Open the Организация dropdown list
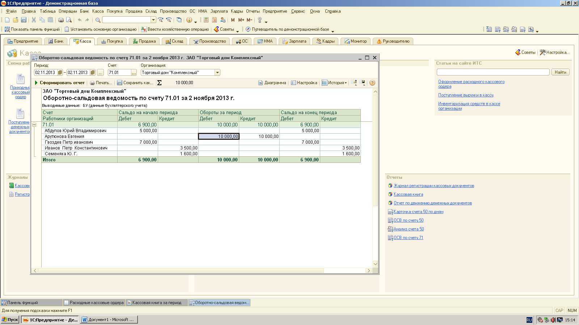The width and height of the screenshot is (579, 325). [x=217, y=73]
